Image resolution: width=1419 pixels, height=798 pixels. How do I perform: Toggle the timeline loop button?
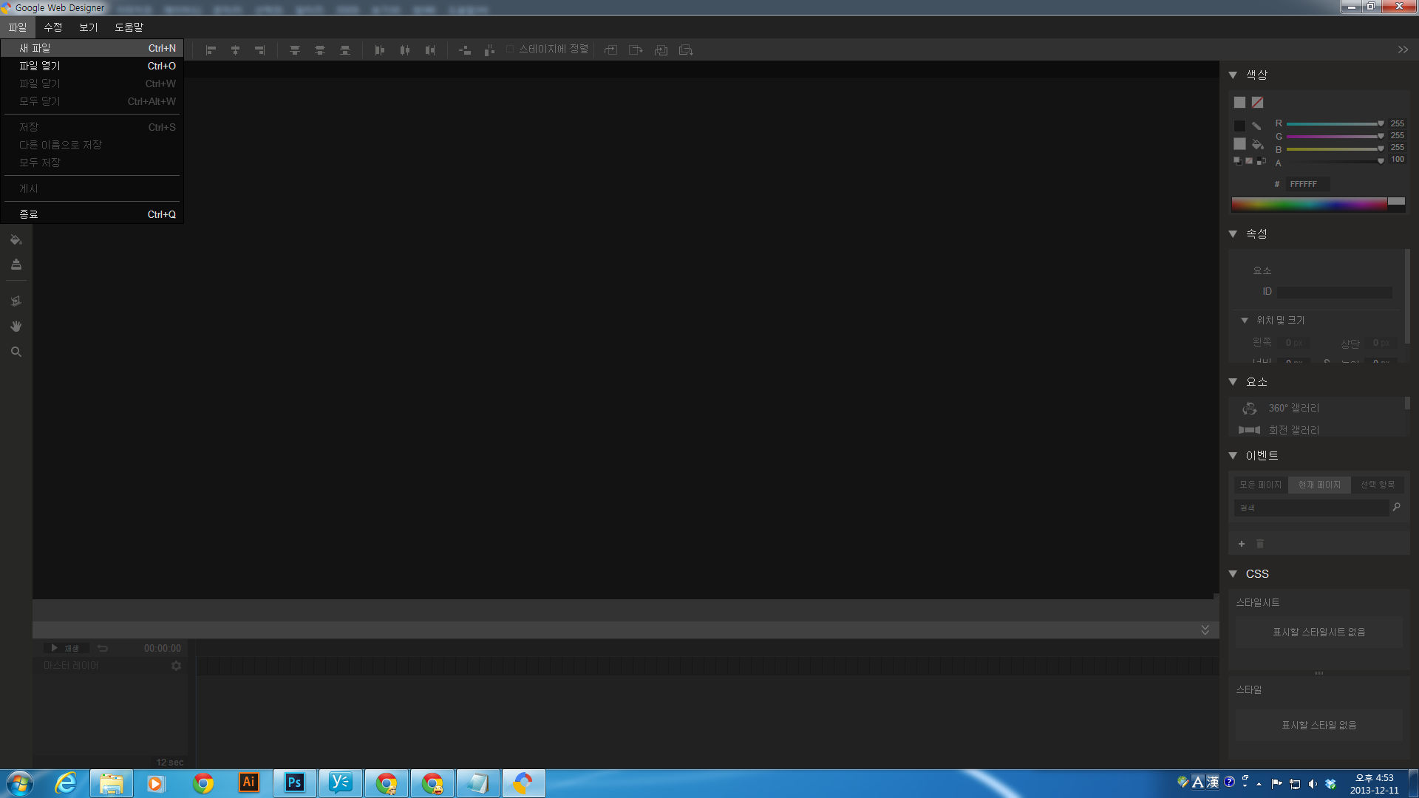coord(103,648)
